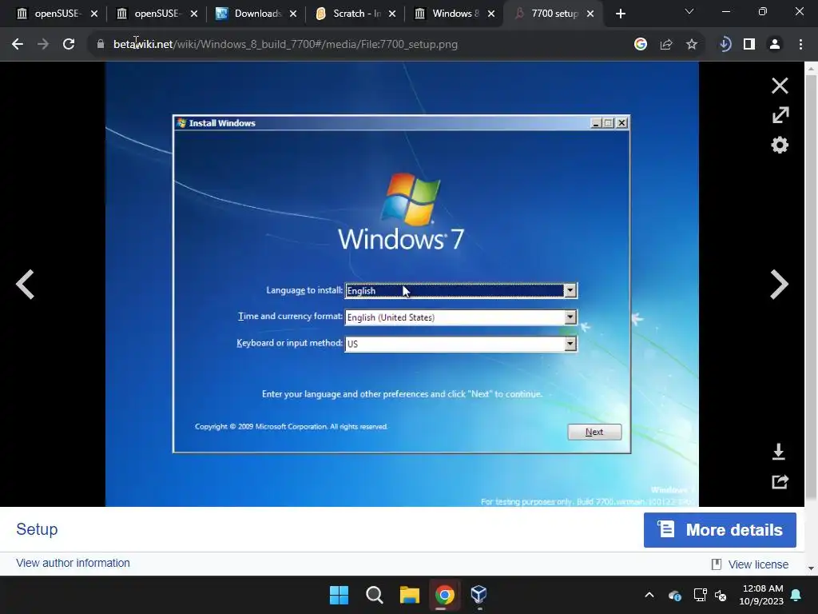Image resolution: width=818 pixels, height=614 pixels.
Task: Open Time and currency format dropdown arrow
Action: point(570,317)
